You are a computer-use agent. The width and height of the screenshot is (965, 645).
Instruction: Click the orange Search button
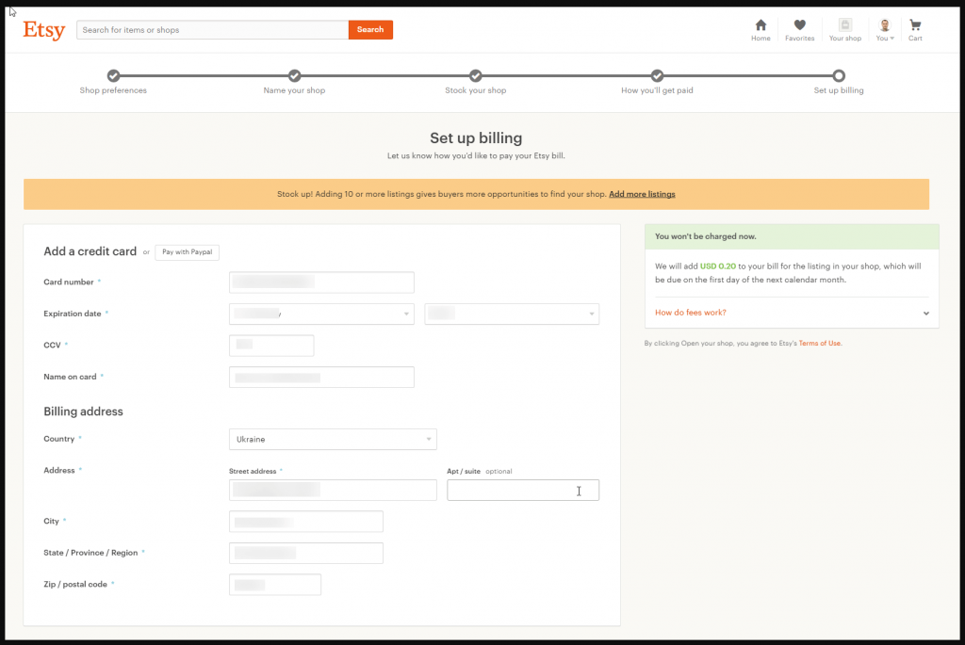[370, 29]
